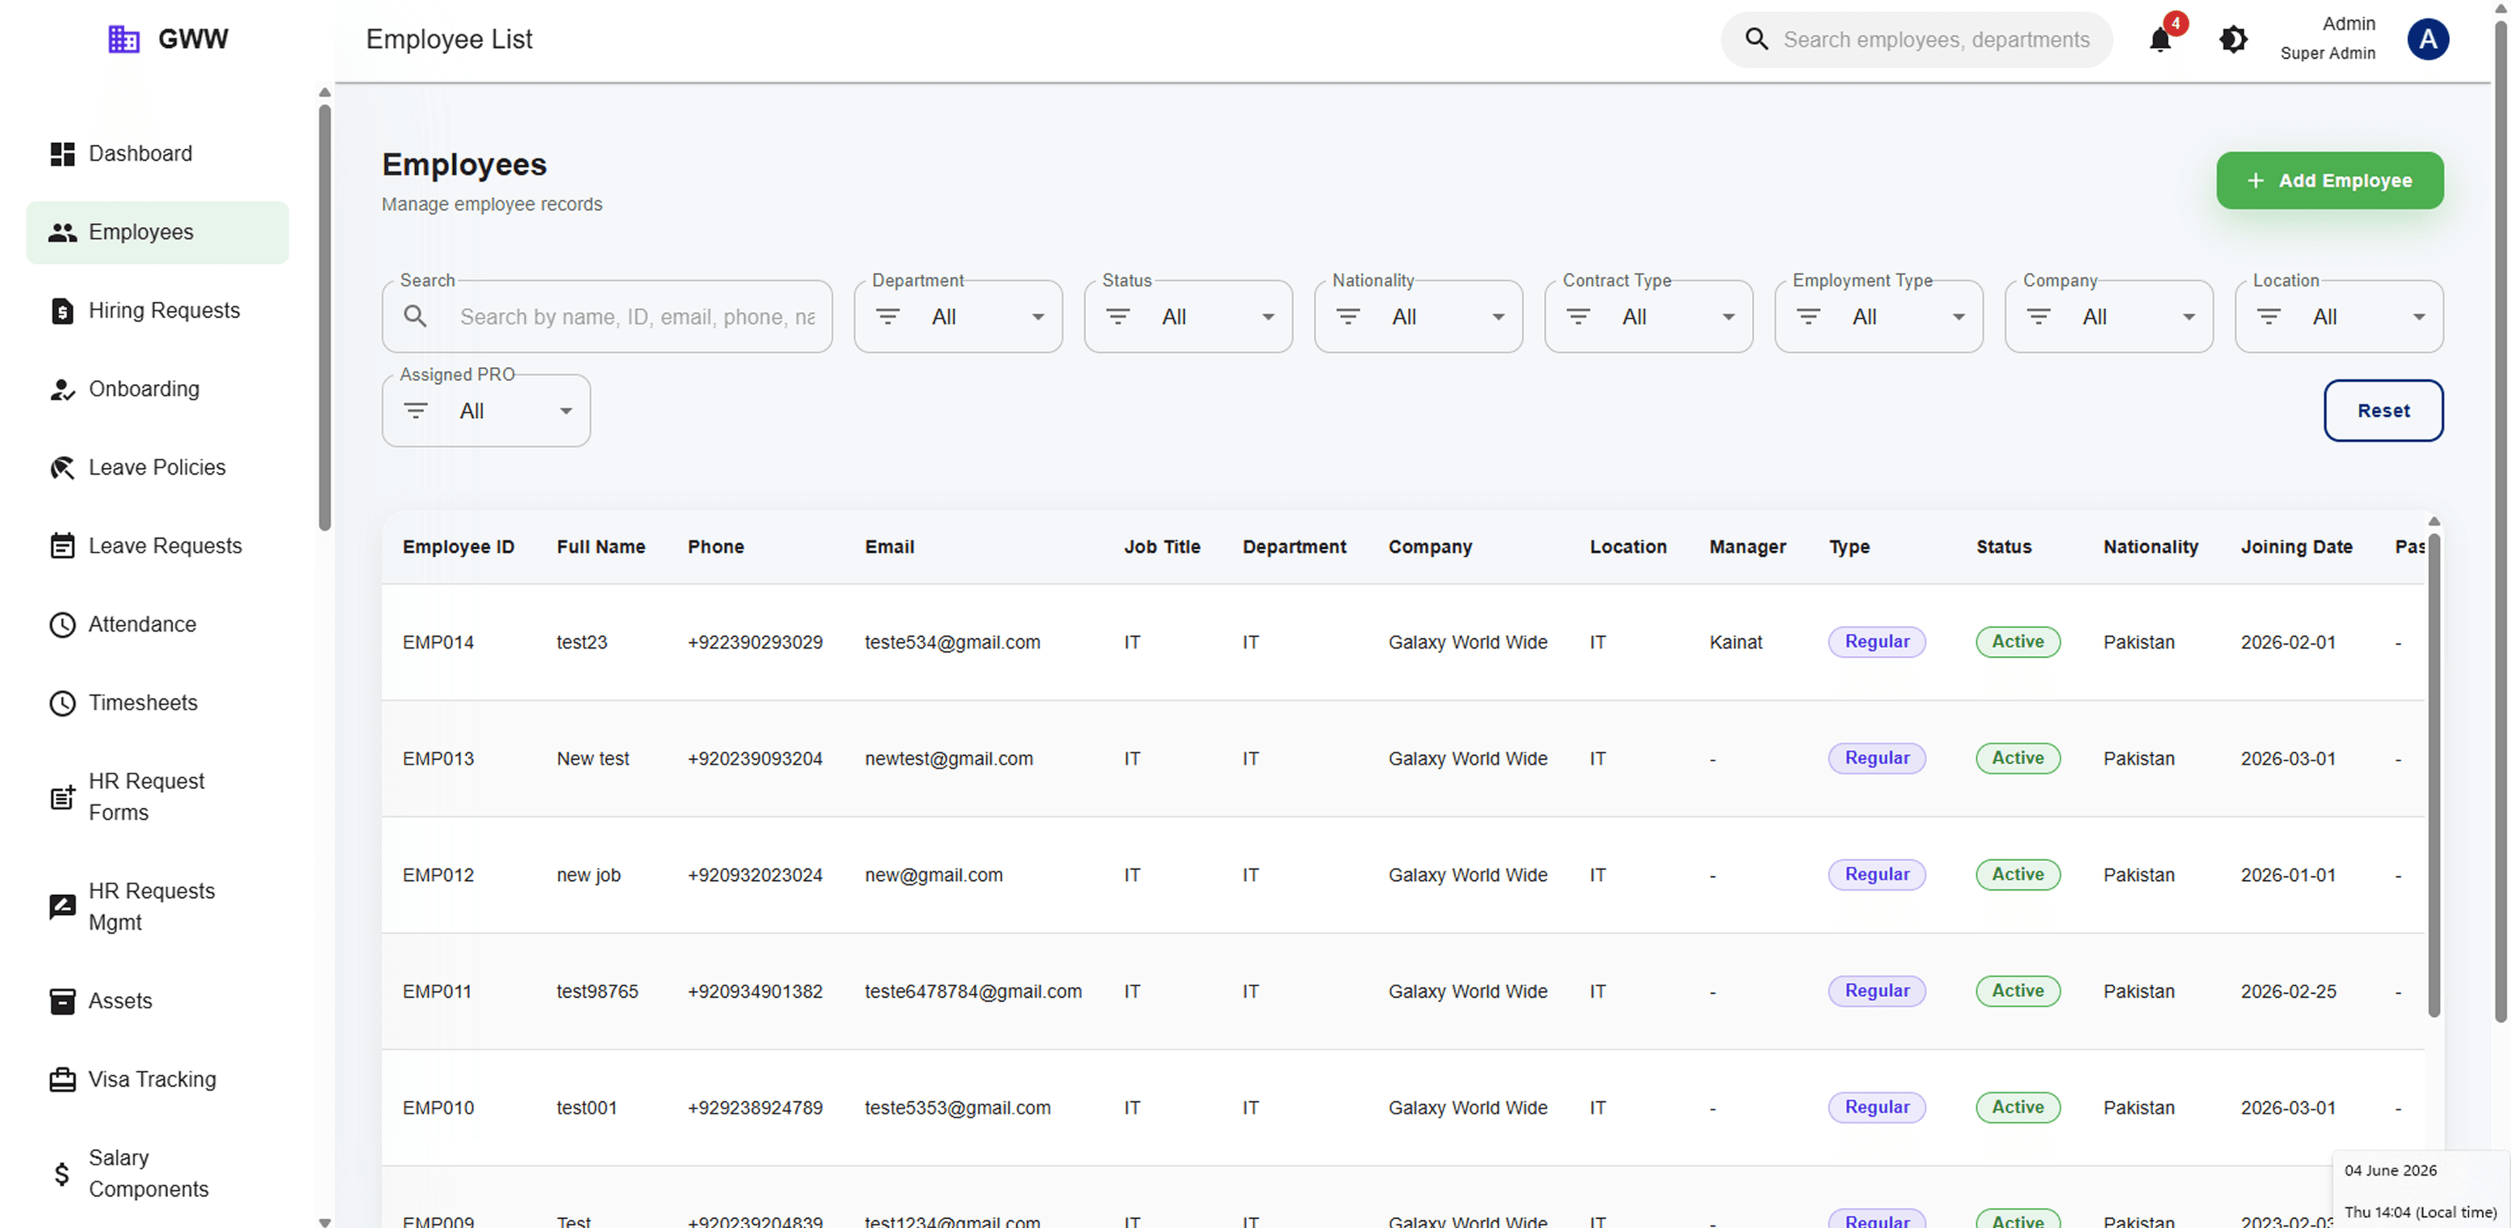Click employee ID EMP014
The height and width of the screenshot is (1228, 2511).
coord(437,642)
